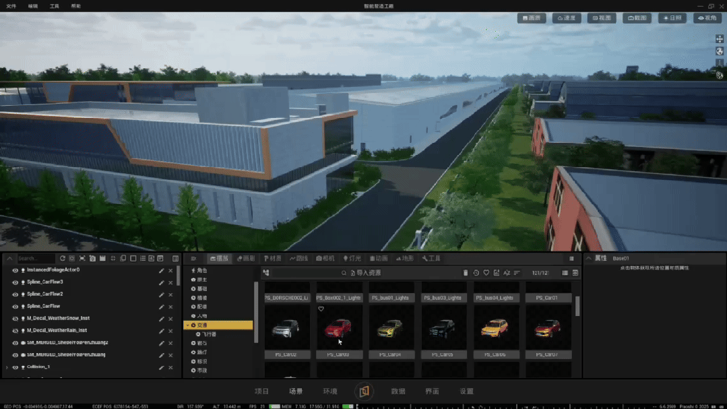Remove Collision_1 using the X icon

[x=170, y=367]
